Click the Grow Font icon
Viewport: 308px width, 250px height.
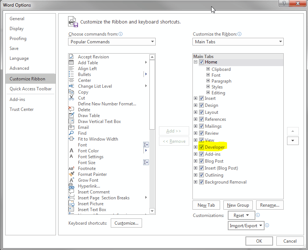click(71, 180)
